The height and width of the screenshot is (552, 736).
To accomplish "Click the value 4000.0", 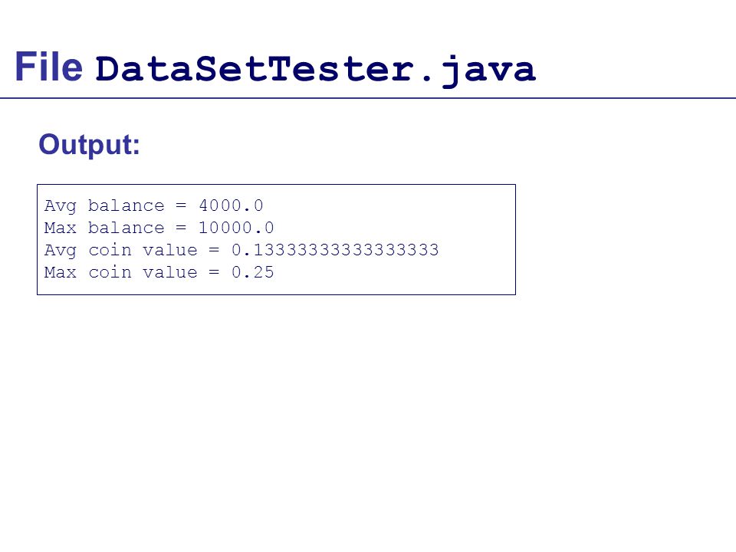I will (x=231, y=205).
